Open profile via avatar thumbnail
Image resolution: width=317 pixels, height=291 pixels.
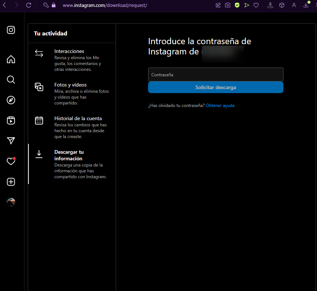point(11,202)
